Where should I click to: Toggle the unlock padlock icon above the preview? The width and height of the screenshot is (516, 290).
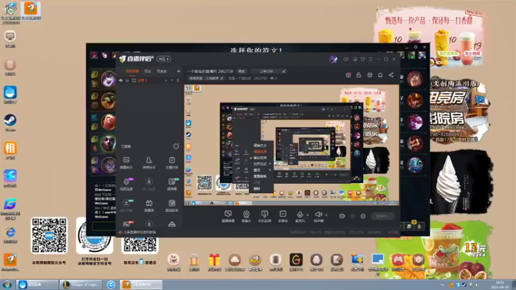click(359, 75)
